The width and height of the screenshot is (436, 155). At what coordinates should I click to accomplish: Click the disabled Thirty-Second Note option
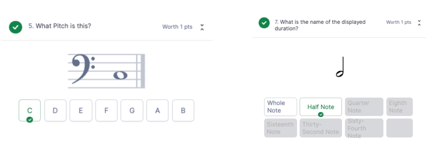[321, 128]
